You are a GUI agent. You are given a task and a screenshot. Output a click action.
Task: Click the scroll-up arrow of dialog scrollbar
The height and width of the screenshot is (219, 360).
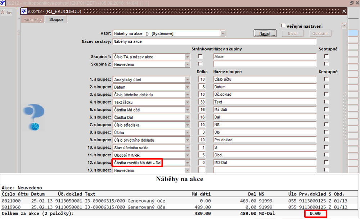pos(344,26)
